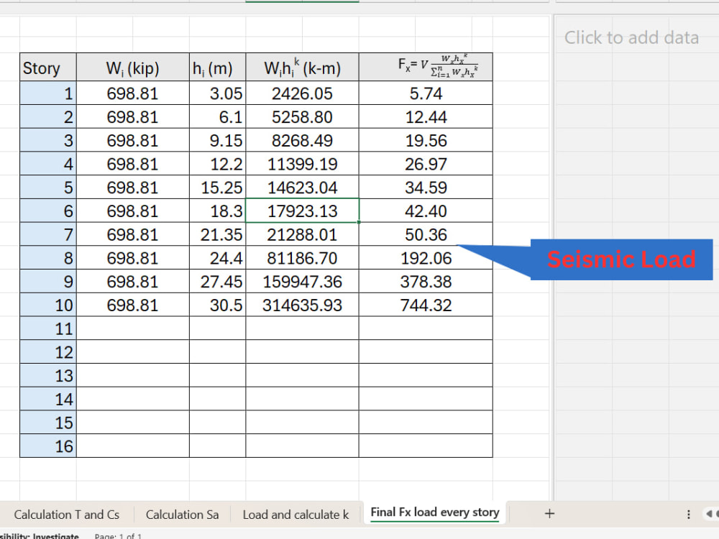
Task: Select the Fx value 5.74
Action: [x=426, y=93]
